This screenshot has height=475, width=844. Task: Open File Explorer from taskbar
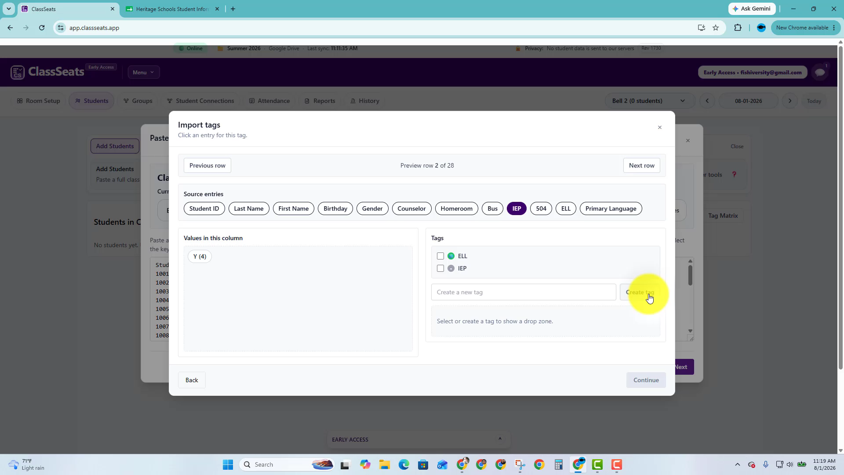[385, 464]
